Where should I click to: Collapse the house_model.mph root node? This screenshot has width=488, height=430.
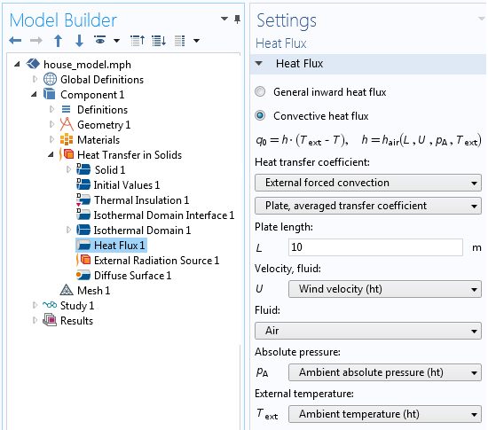coord(18,65)
